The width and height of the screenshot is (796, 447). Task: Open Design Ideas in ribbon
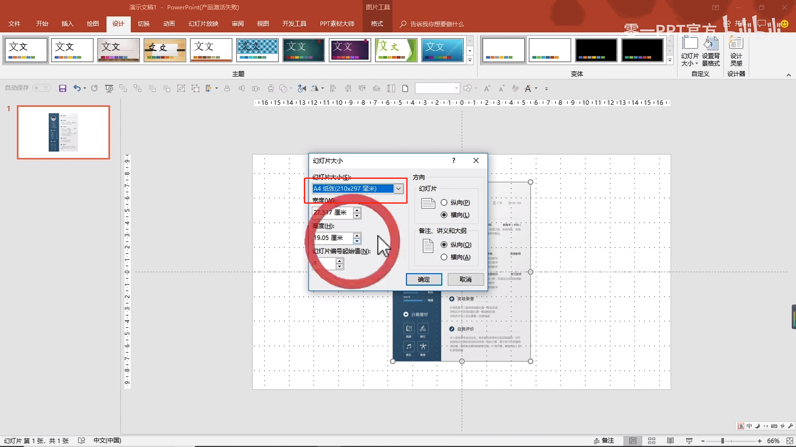click(x=736, y=51)
